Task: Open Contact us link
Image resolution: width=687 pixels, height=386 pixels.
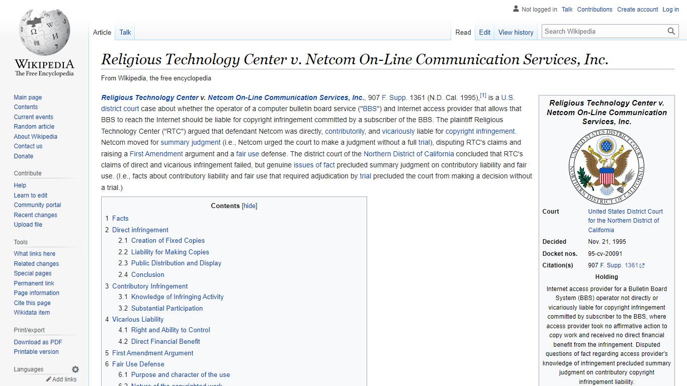Action: (x=28, y=146)
